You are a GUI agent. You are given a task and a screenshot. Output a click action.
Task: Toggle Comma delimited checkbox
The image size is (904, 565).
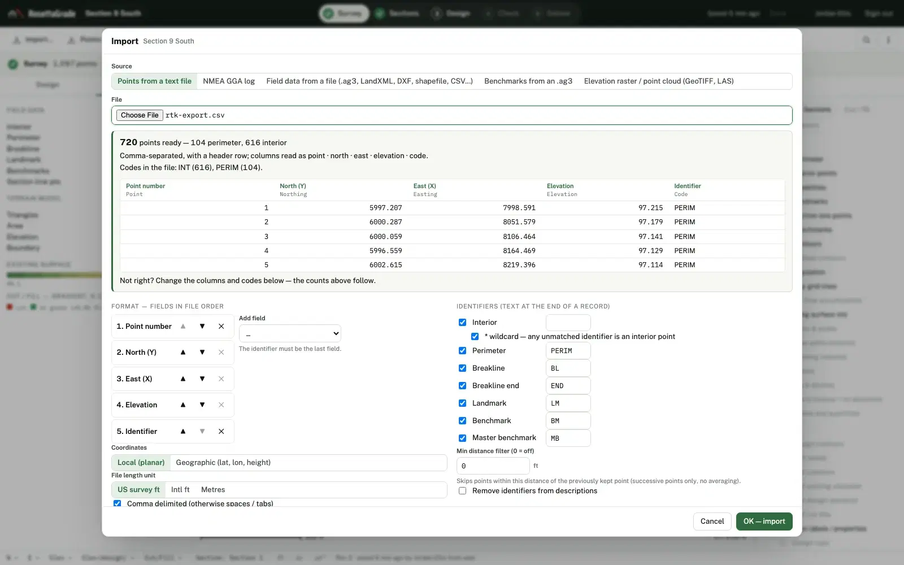coord(117,503)
